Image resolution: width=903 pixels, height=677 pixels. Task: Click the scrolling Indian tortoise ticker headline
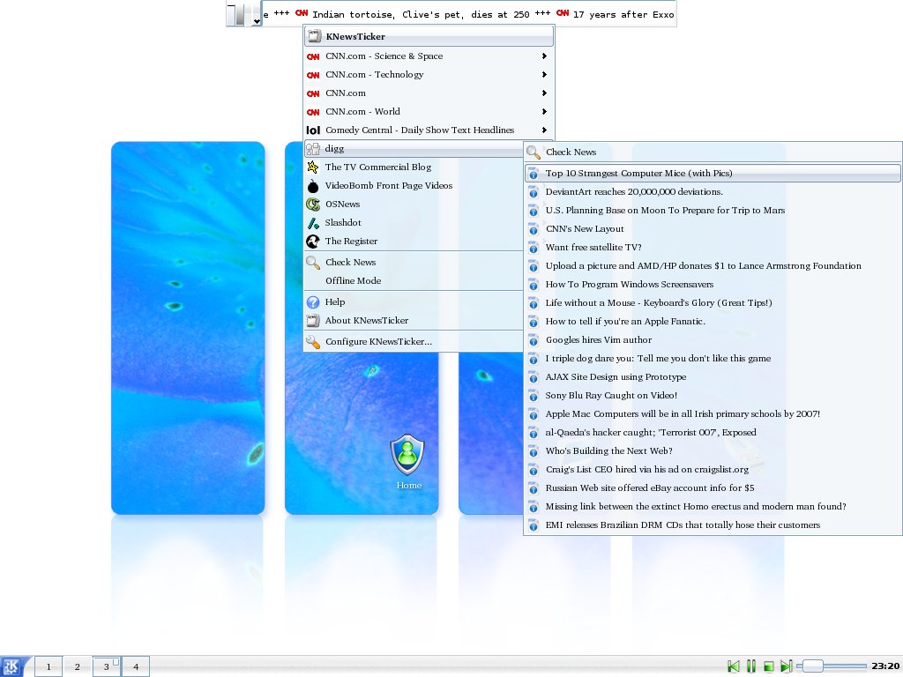click(421, 14)
